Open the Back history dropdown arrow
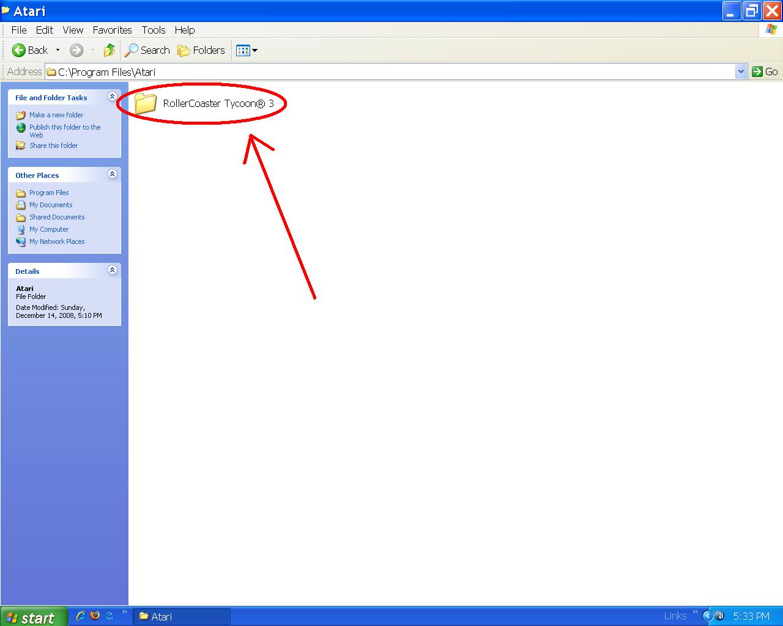 [x=58, y=50]
